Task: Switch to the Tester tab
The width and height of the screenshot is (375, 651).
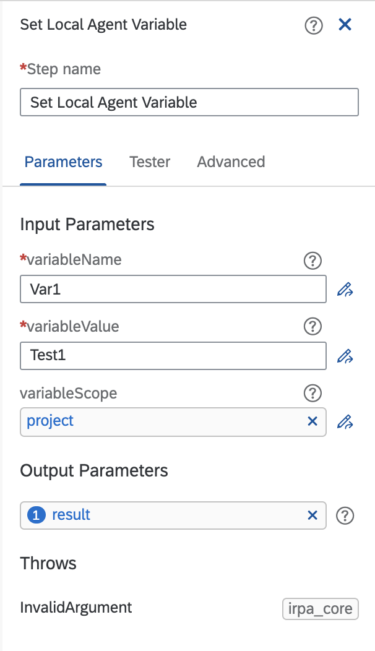Action: tap(150, 162)
